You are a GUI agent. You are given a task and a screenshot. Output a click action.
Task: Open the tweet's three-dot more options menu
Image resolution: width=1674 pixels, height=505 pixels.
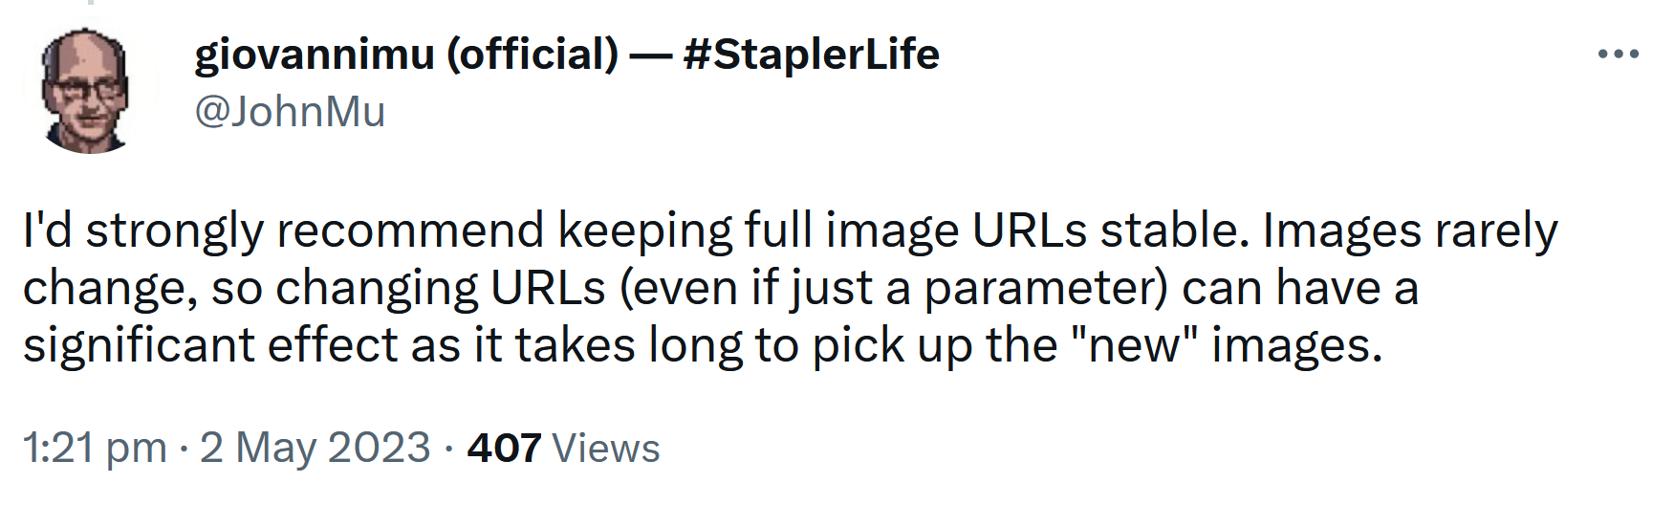point(1618,55)
